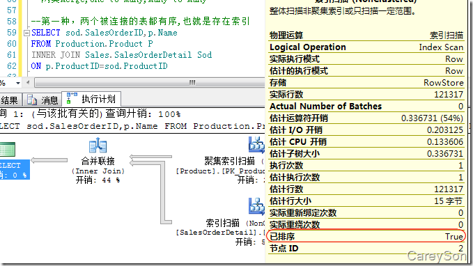Image resolution: width=473 pixels, height=266 pixels.
Task: Click the messages tab document icon
Action: coord(31,100)
